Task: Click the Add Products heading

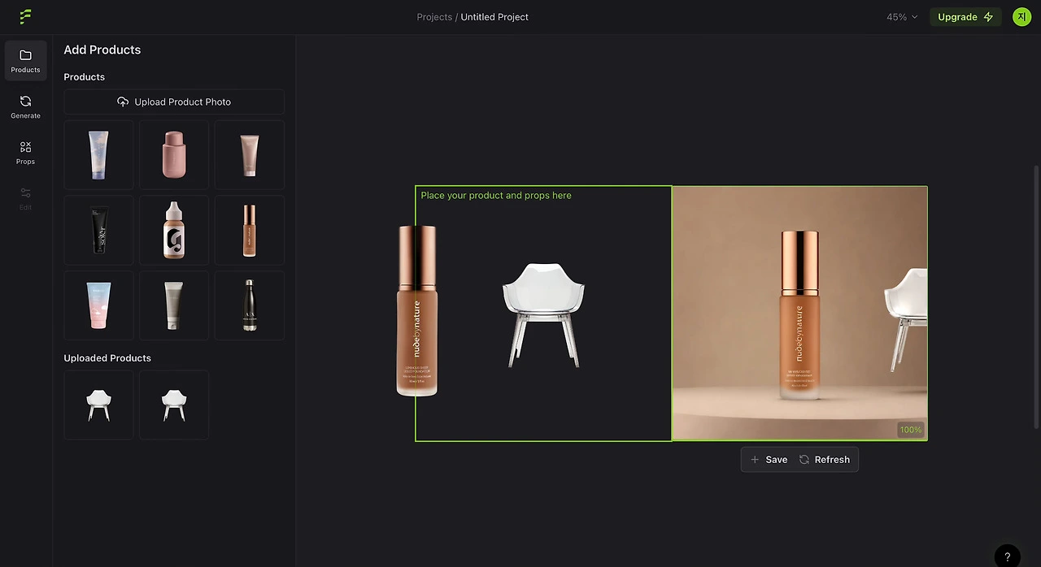Action: point(102,50)
